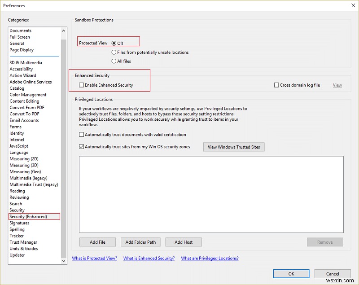359x285 pixels.
Task: Click the grayed Remove button
Action: point(325,242)
